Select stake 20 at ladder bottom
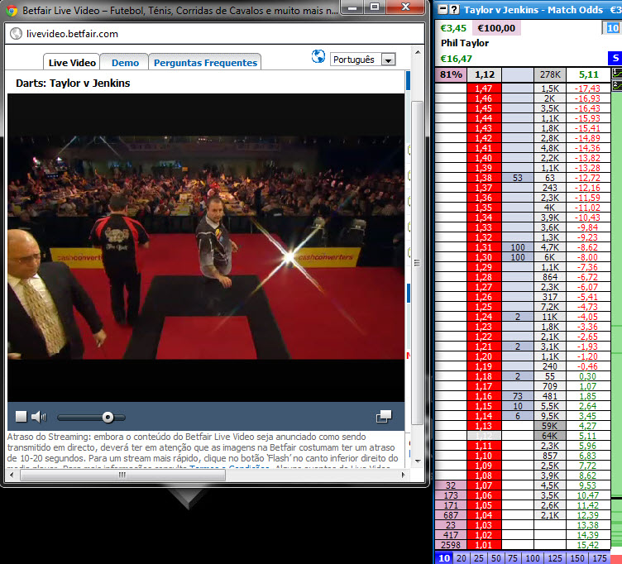Screen dimensions: 622x564 pos(461,557)
